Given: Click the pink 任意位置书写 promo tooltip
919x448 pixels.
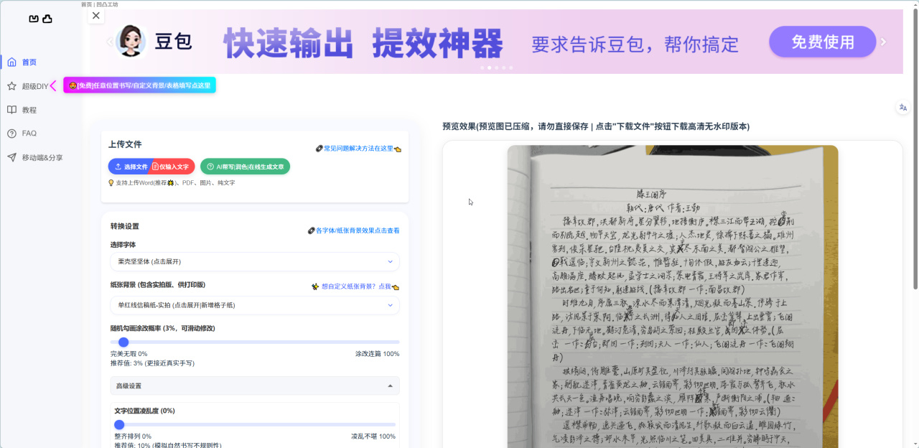Looking at the screenshot, I should point(139,85).
